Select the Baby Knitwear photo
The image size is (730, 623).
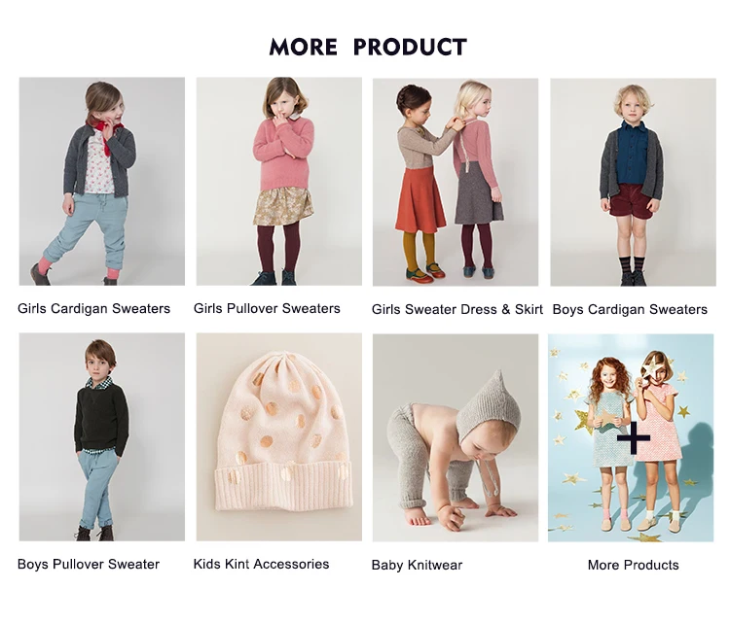pos(456,438)
